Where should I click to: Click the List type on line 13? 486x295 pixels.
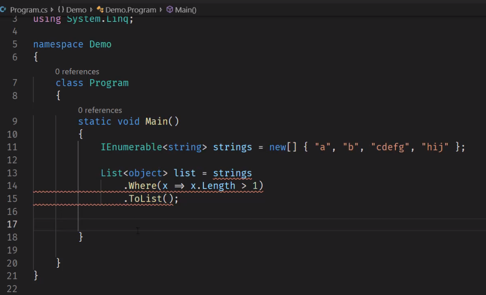click(x=111, y=173)
